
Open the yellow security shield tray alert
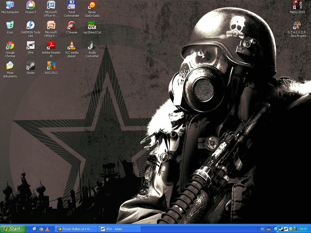tap(291, 229)
